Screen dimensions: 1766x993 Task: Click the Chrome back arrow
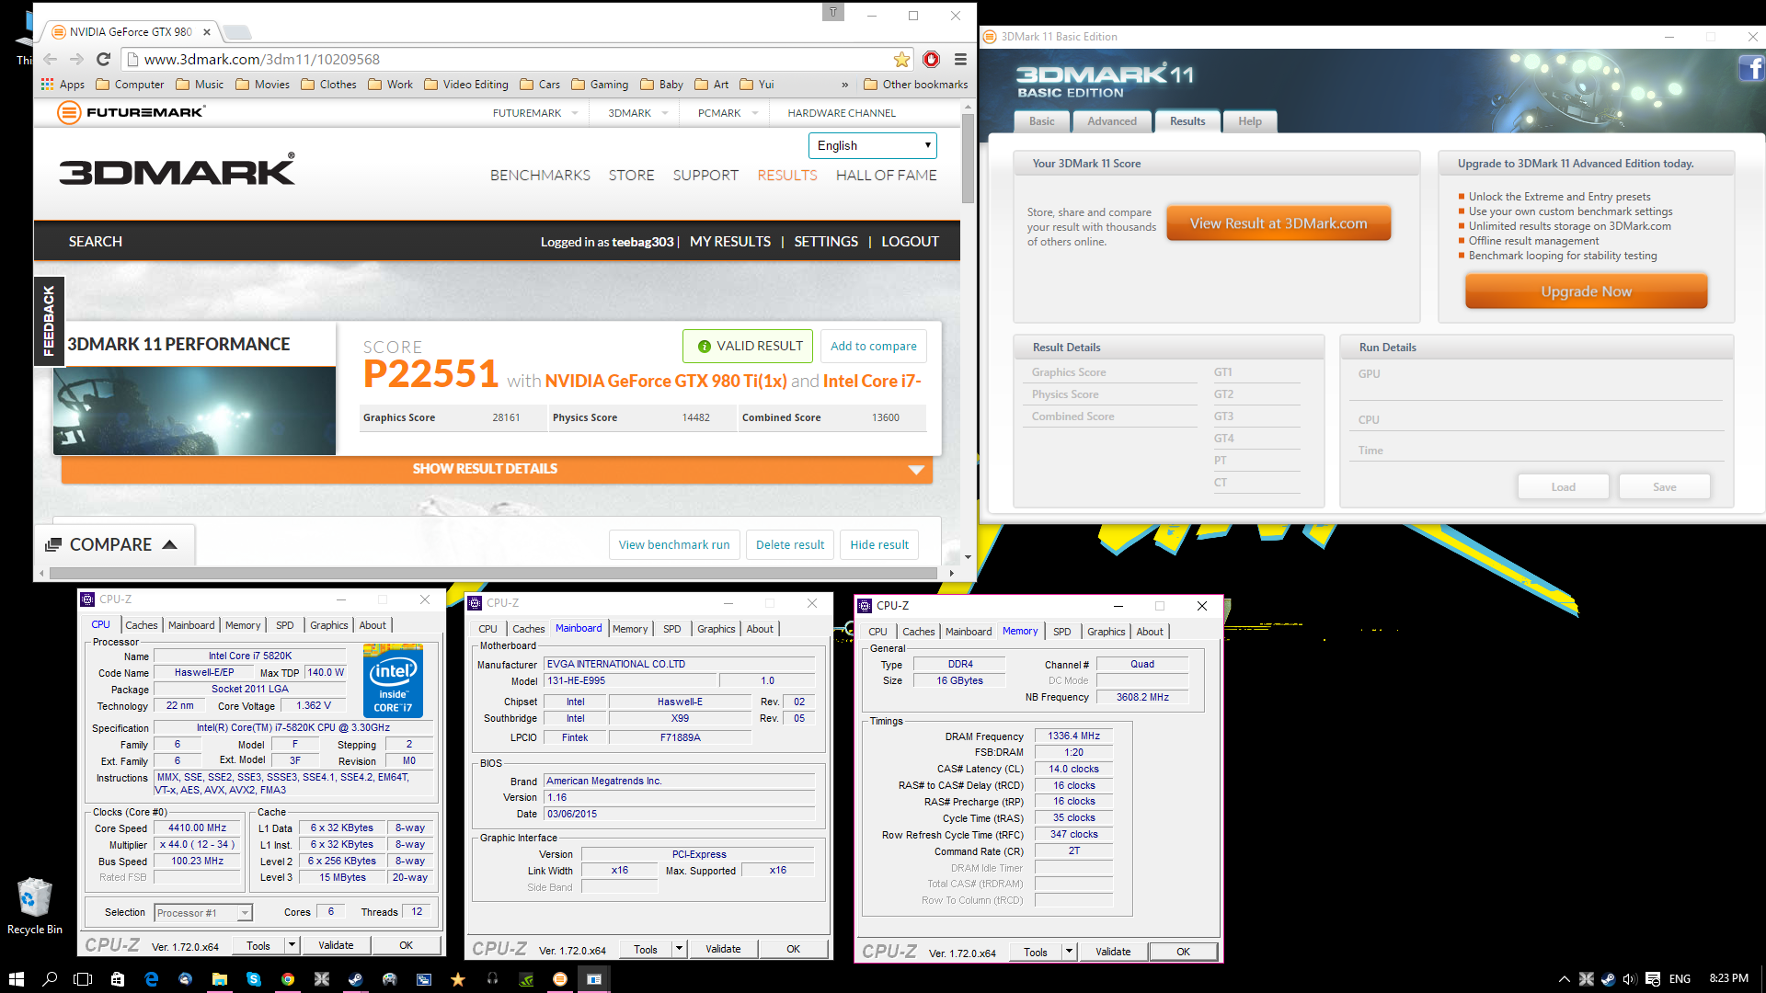51,60
